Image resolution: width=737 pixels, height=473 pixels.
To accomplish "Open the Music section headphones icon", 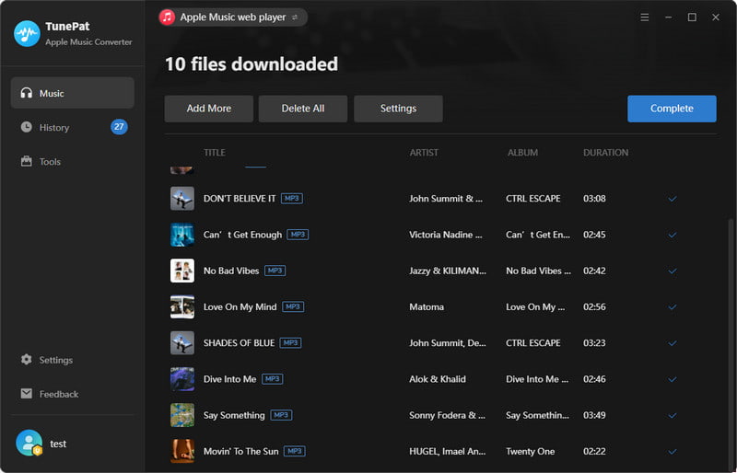I will (27, 93).
